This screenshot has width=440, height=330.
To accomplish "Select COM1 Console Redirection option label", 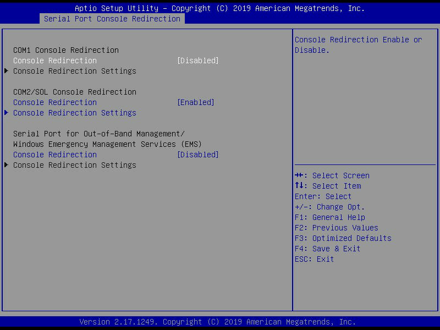I will tap(55, 61).
